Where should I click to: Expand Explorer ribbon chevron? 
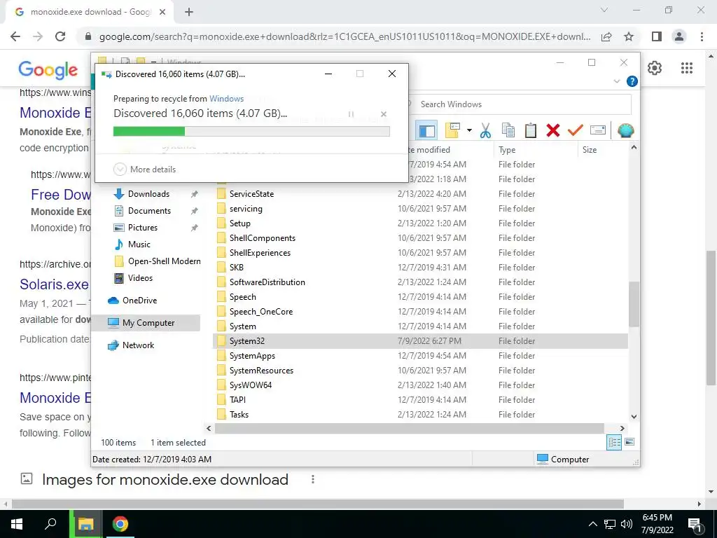click(x=616, y=81)
